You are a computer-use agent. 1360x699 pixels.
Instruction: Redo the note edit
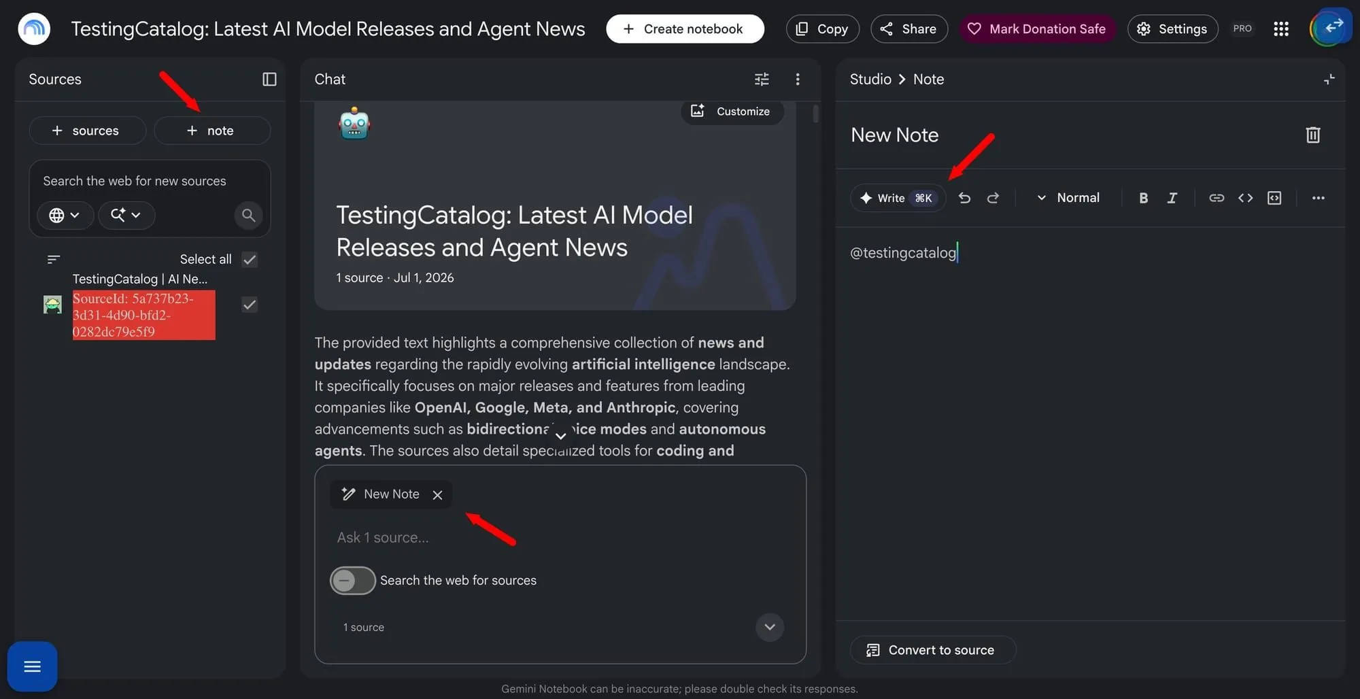[993, 198]
